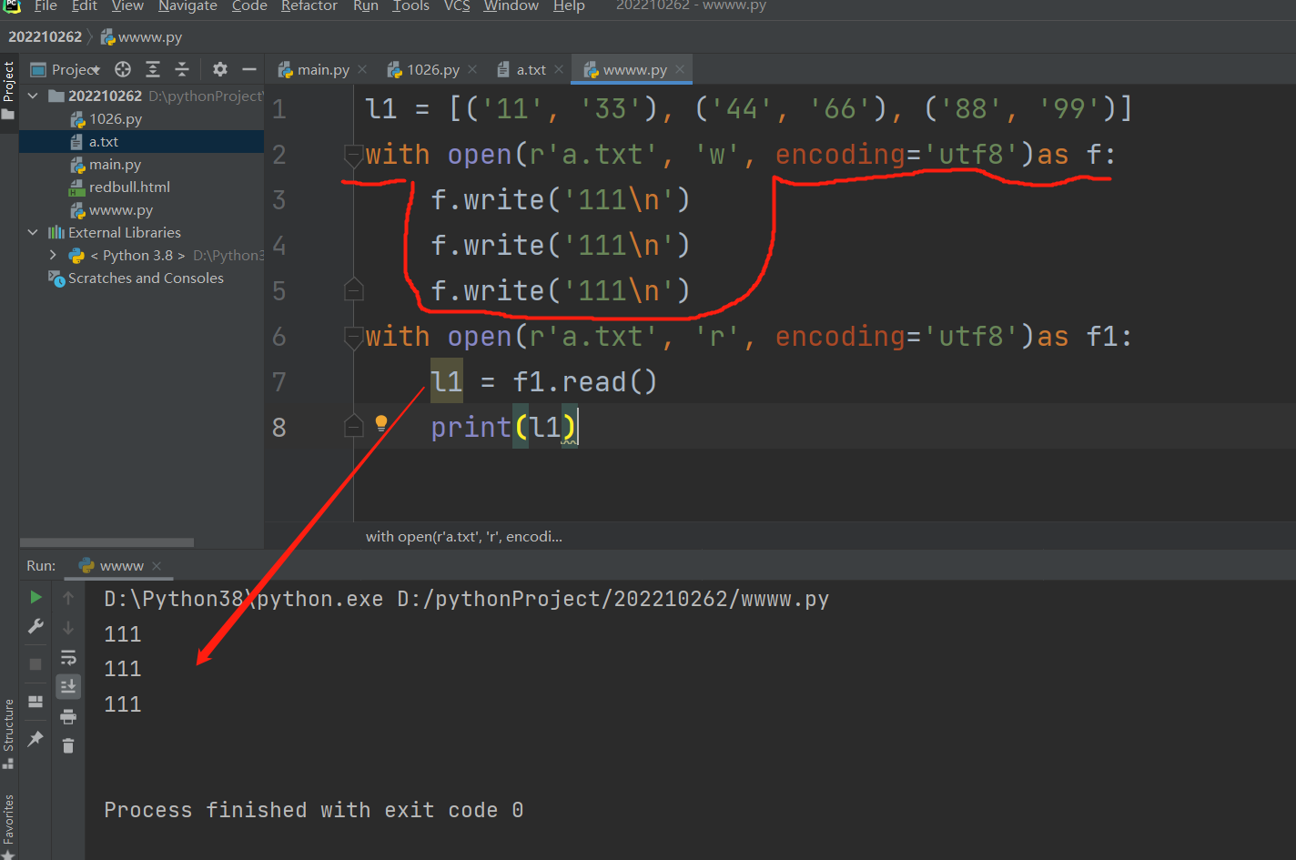Click 202210262 in the navigation breadcrumb
This screenshot has height=860, width=1296.
click(46, 37)
